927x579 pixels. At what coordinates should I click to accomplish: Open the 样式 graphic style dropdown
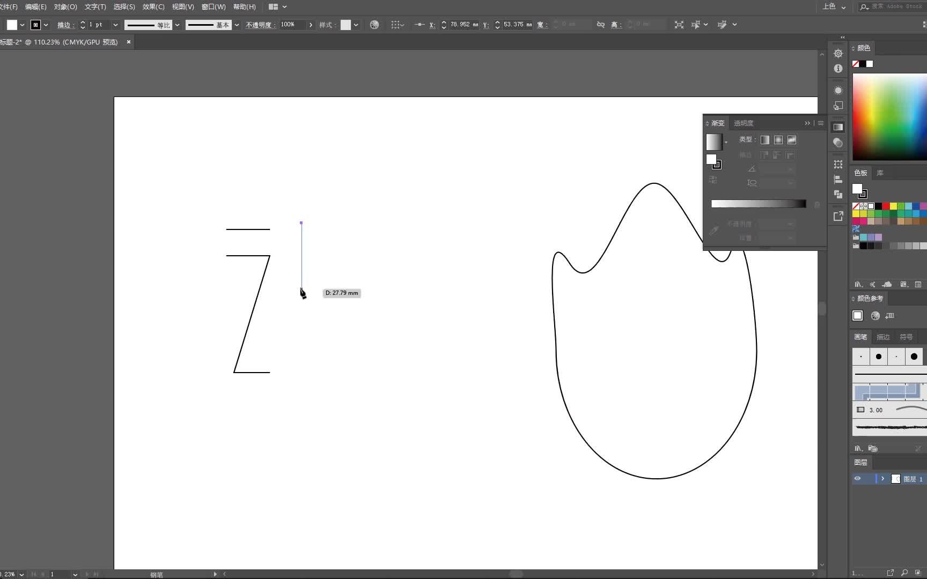(356, 25)
